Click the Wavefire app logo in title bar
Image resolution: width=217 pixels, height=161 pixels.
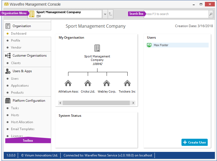6,4
